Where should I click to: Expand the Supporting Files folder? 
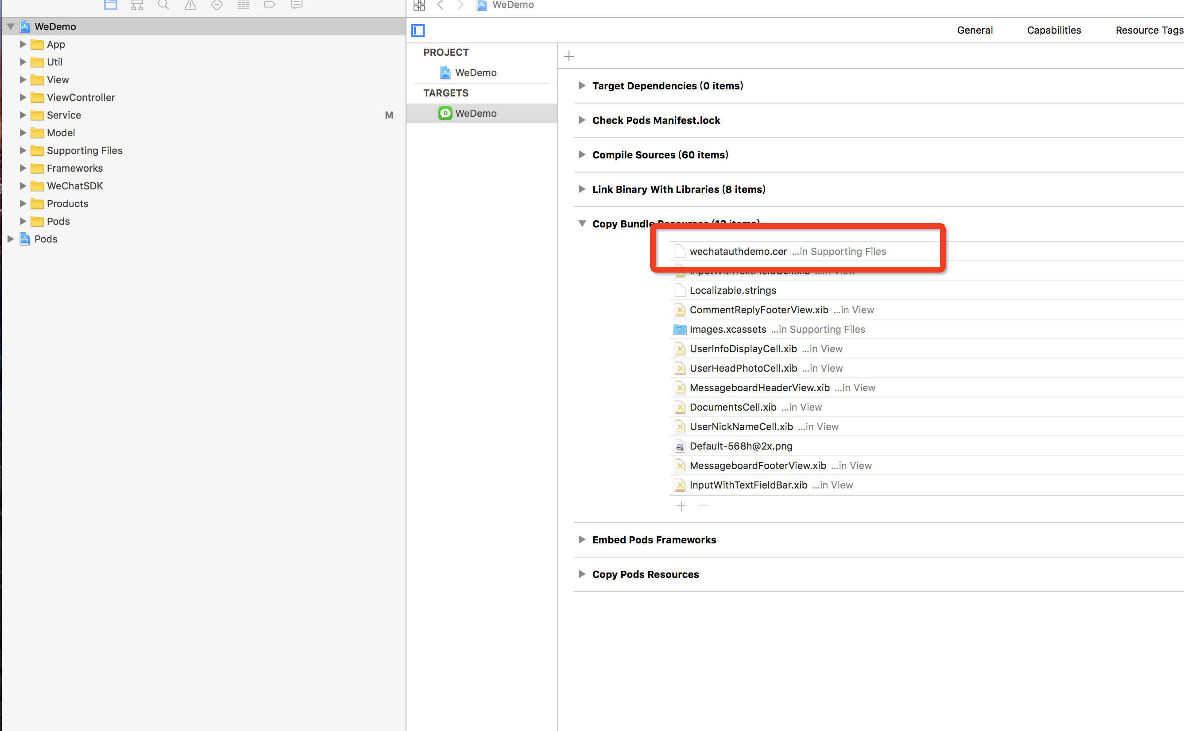coord(22,150)
